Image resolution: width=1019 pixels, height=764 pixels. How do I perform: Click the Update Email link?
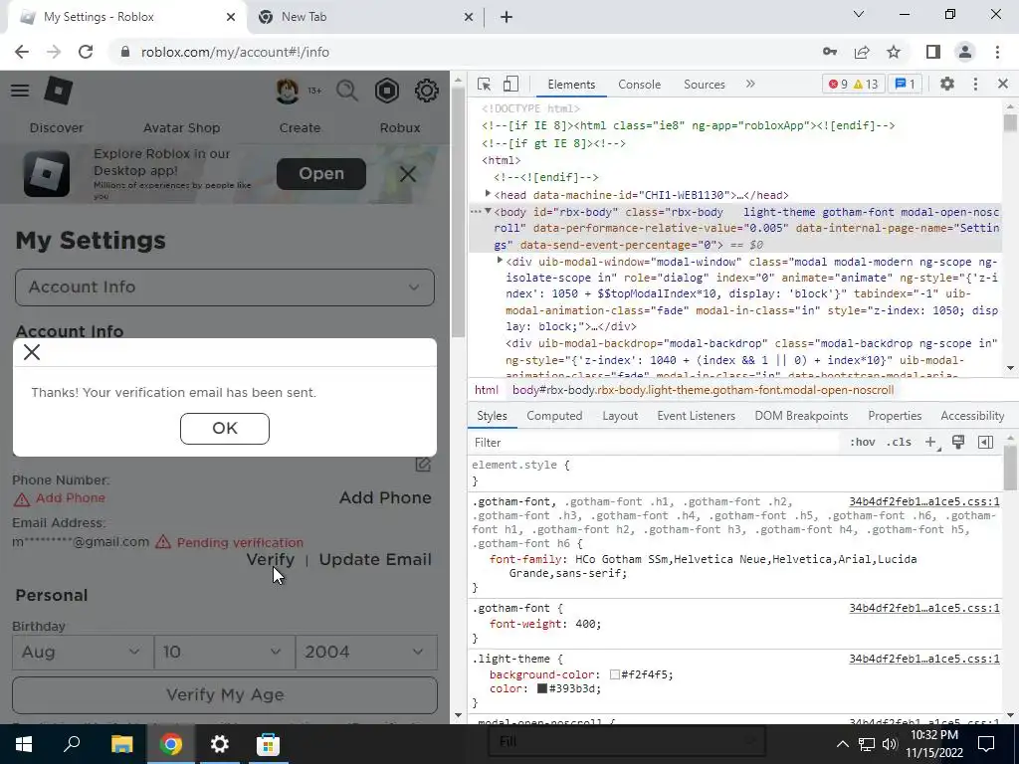[x=375, y=559]
